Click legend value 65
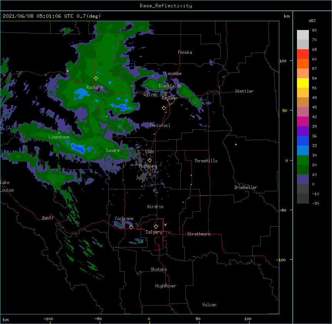 coord(314,49)
